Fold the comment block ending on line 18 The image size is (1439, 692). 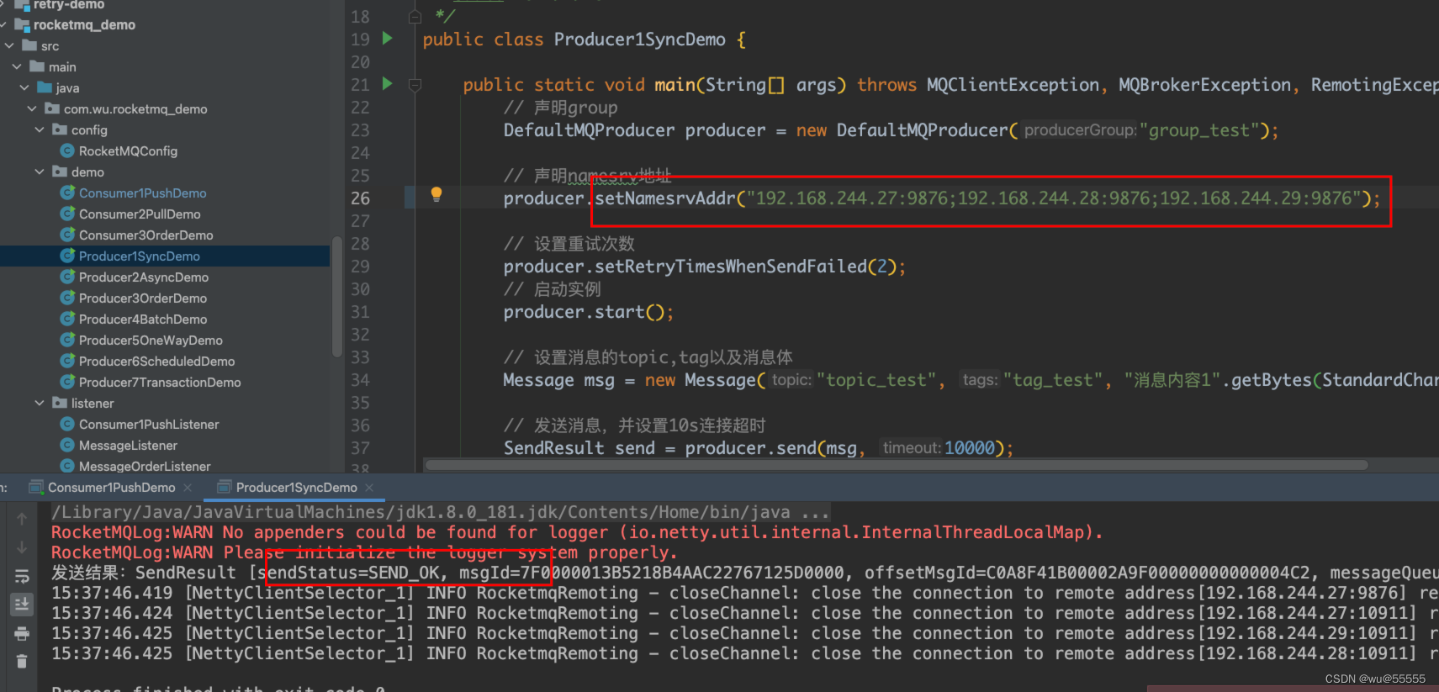[415, 17]
